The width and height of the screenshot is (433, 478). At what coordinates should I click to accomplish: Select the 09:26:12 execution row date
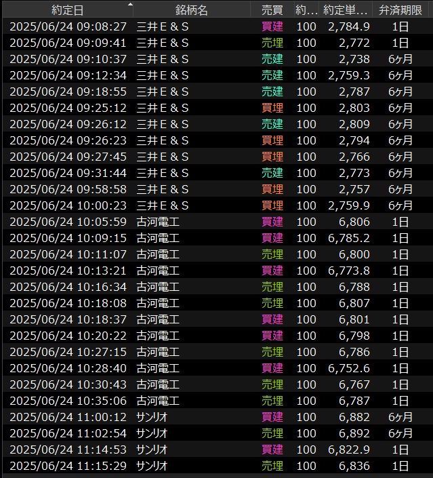(68, 124)
